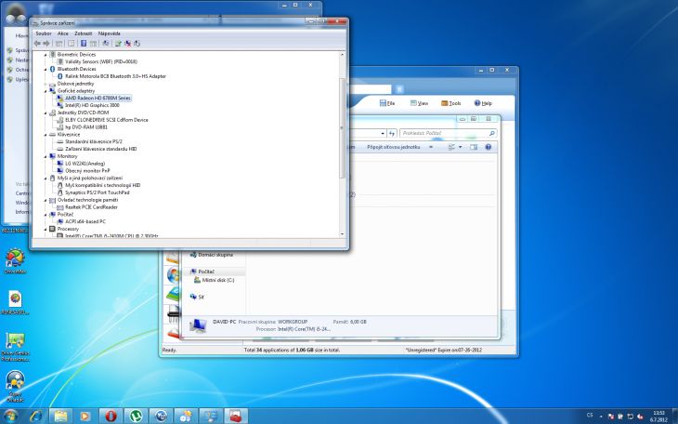Screen dimensions: 678x424
Task: Open the Nápověda menu
Action: pyautogui.click(x=109, y=33)
